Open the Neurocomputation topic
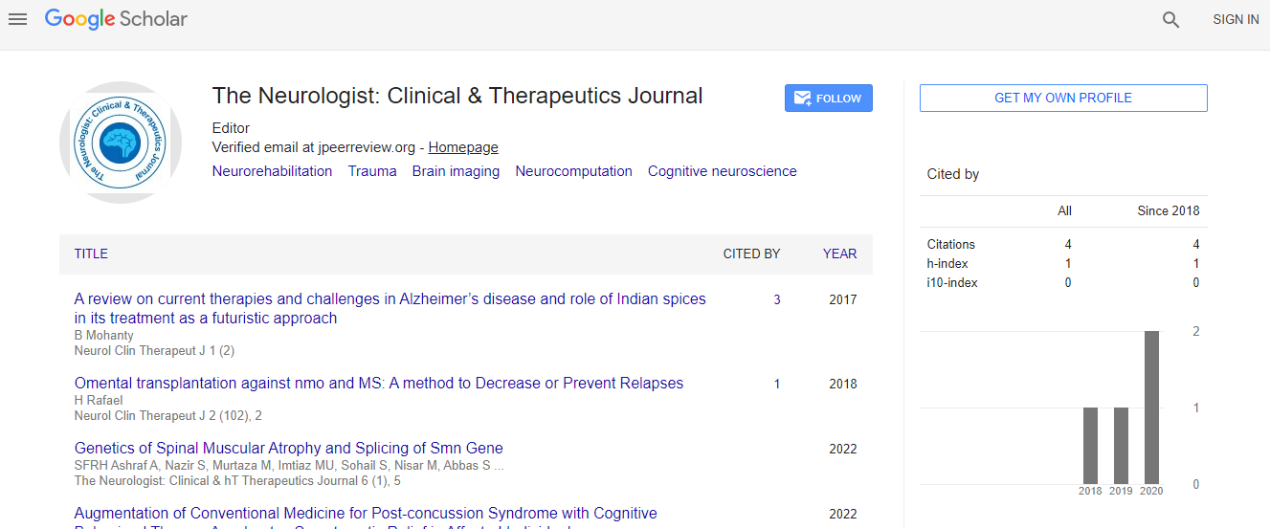This screenshot has width=1270, height=529. [573, 171]
